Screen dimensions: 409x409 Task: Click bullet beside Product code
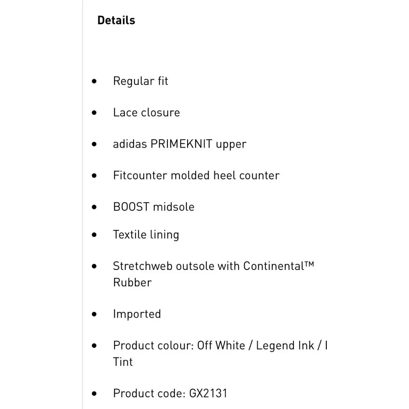click(94, 394)
